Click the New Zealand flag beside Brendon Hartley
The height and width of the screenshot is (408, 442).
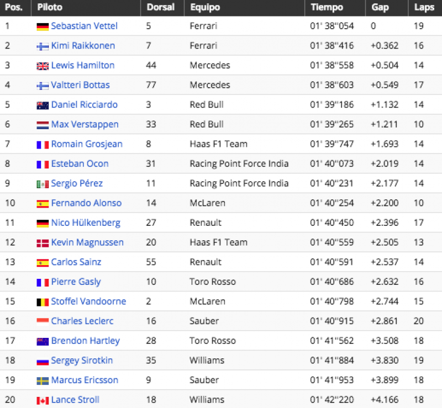[43, 341]
